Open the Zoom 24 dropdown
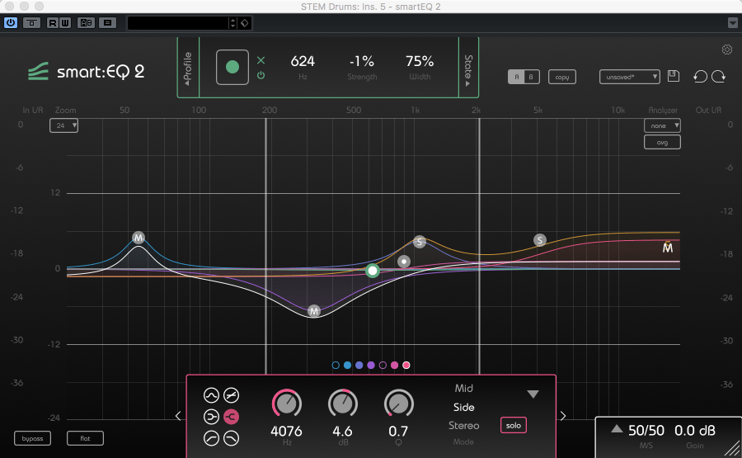This screenshot has width=742, height=458. tap(63, 125)
